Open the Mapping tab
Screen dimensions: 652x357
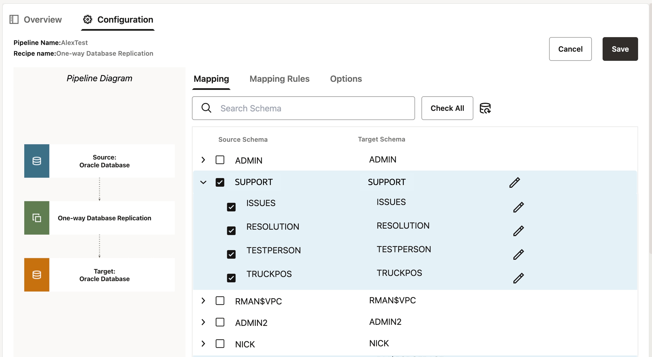(211, 79)
